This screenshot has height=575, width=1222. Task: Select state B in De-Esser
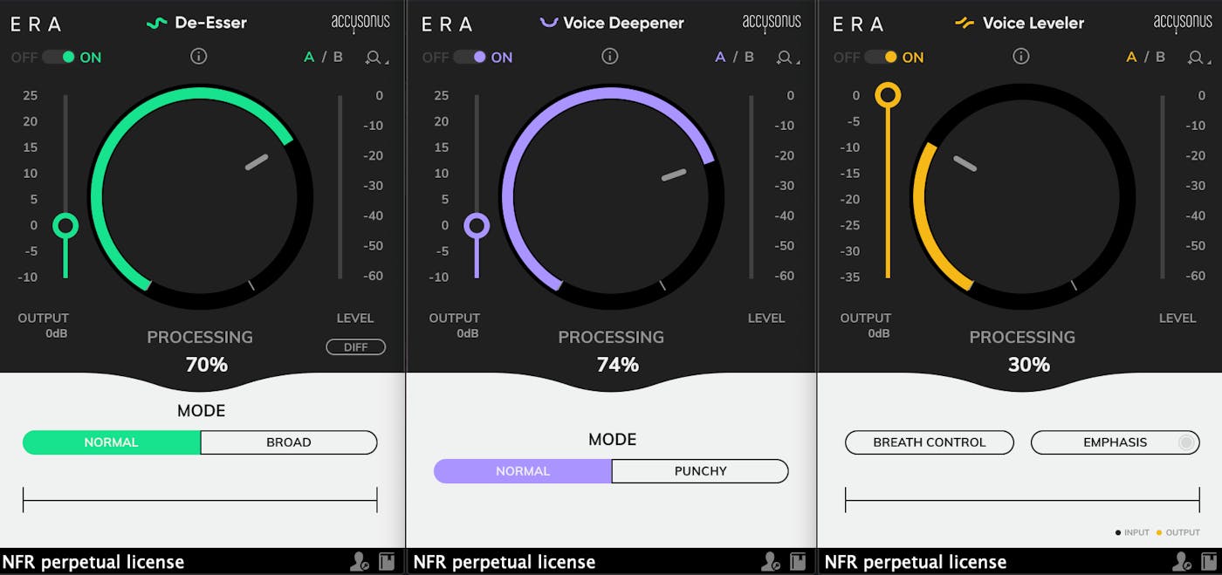pyautogui.click(x=338, y=58)
